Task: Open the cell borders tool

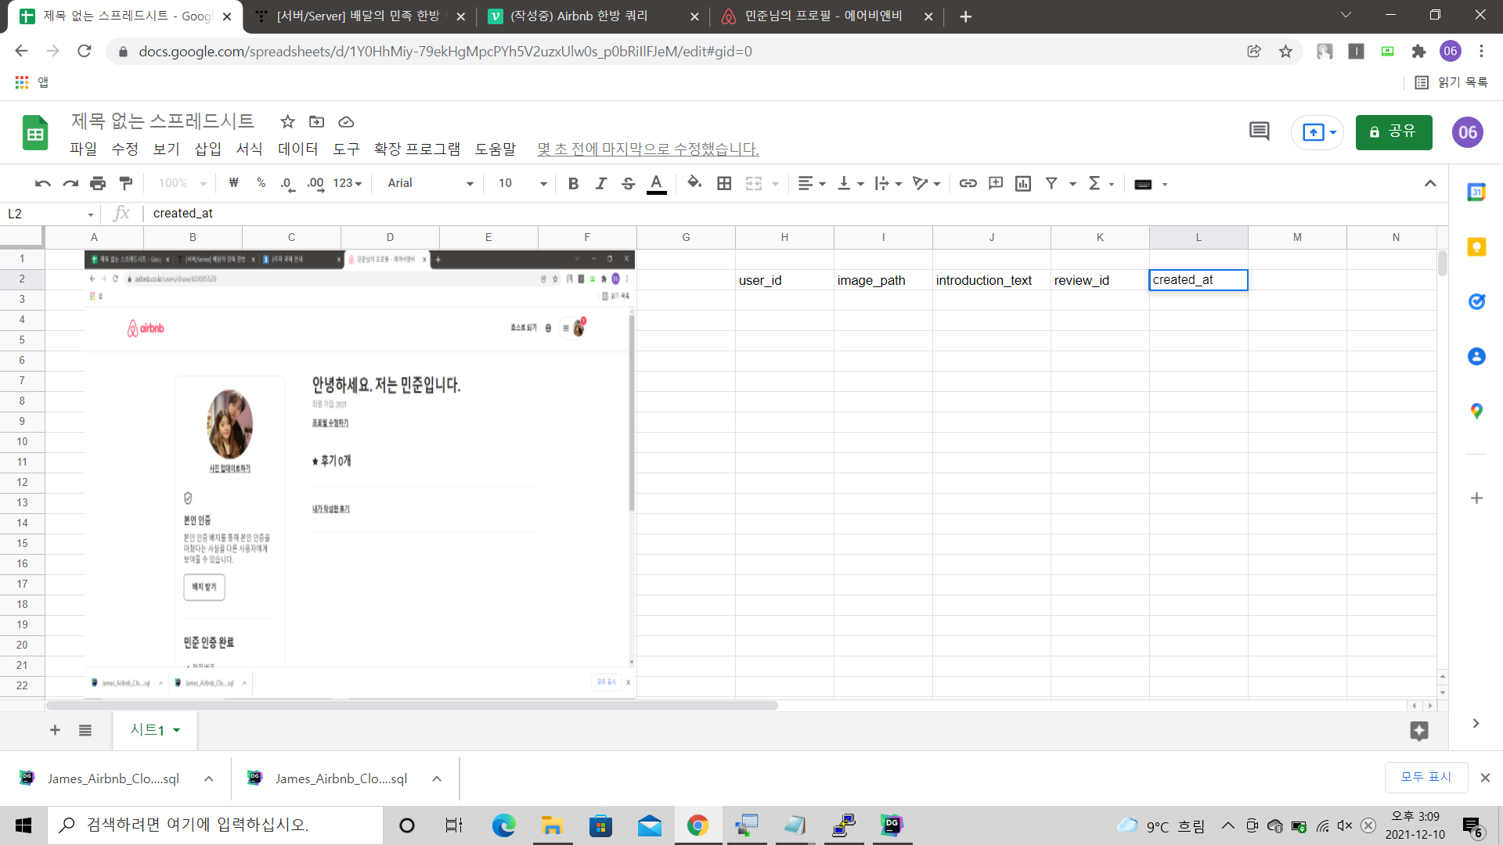Action: point(724,183)
